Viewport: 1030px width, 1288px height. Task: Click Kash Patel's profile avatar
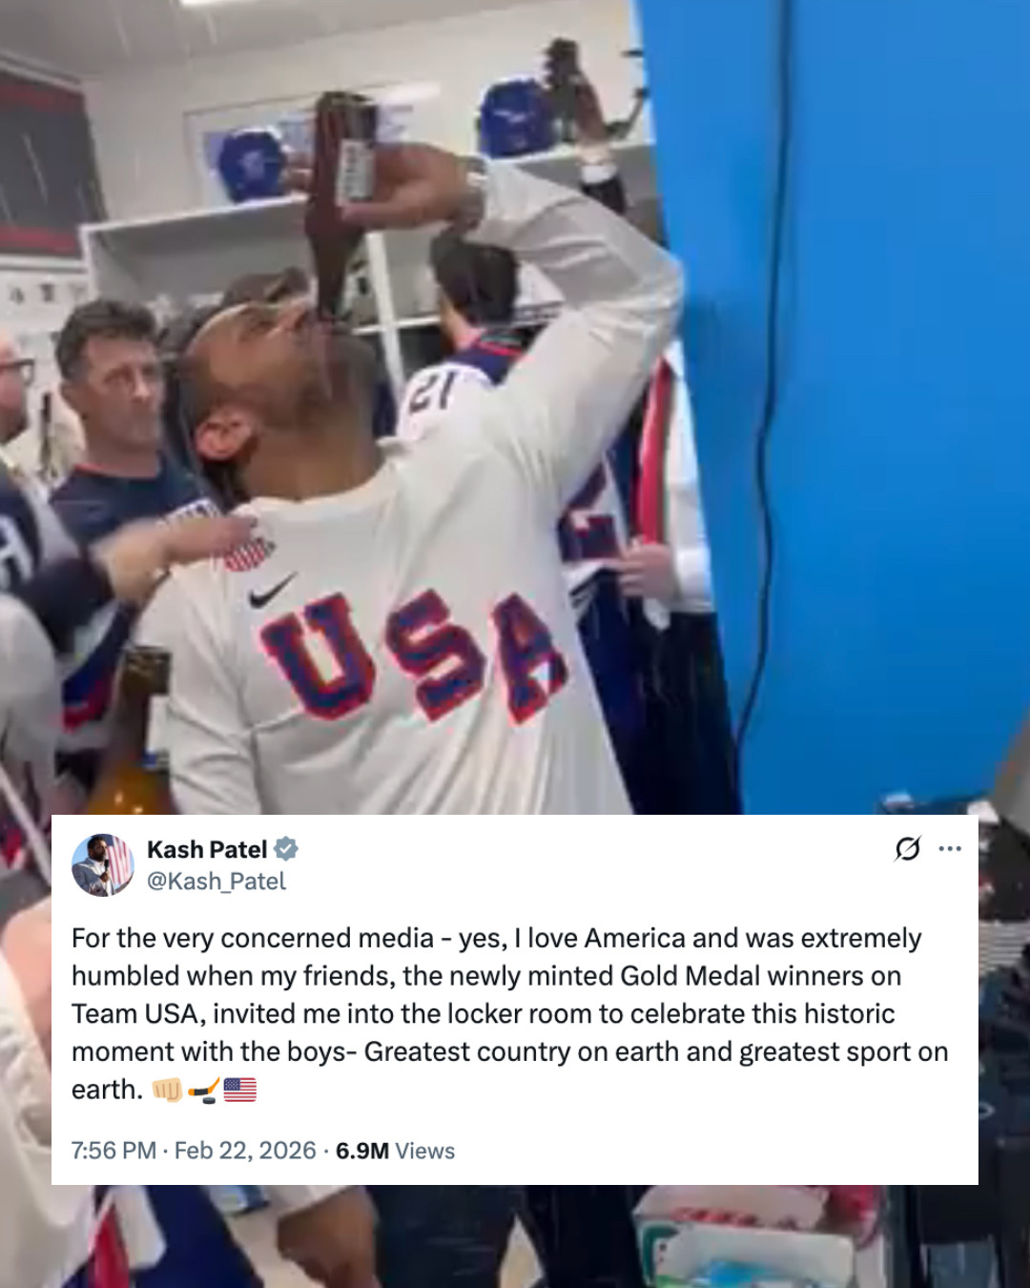(103, 864)
